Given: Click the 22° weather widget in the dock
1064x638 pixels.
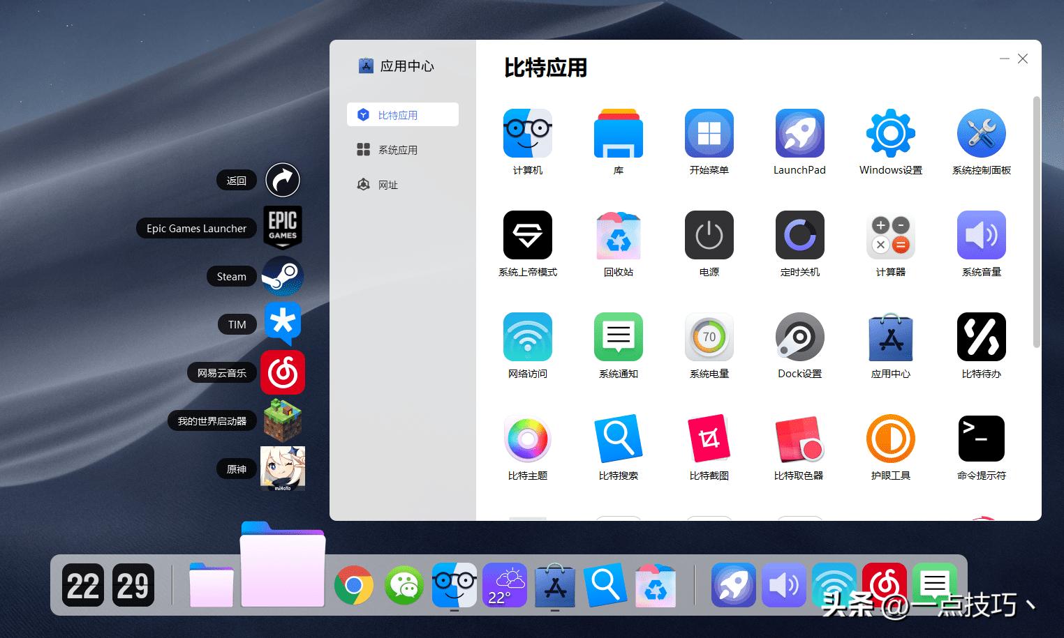Looking at the screenshot, I should coord(504,585).
